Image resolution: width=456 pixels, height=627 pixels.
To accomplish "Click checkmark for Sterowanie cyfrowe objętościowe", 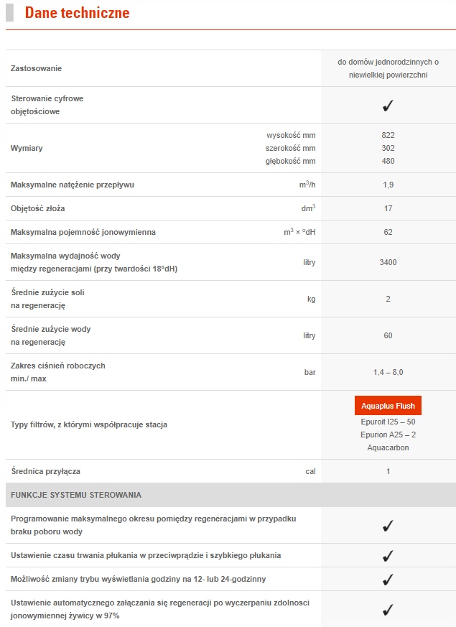I will [388, 106].
